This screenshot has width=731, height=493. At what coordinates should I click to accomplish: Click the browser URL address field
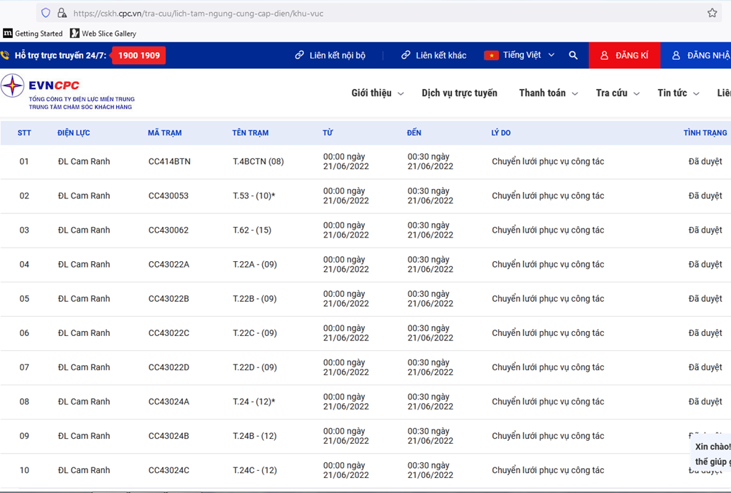click(357, 13)
